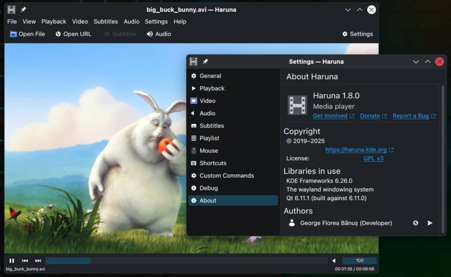Seek in the video progress bar

186,261
